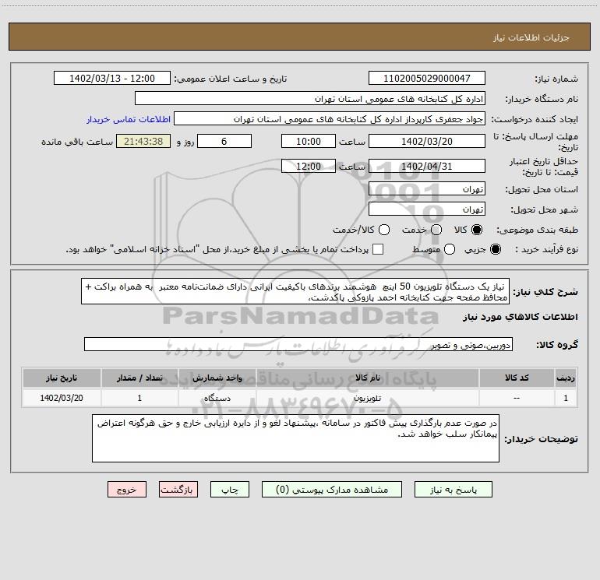Image resolution: width=600 pixels, height=580 pixels.
Task: Click the چاپ print button
Action: (x=230, y=490)
